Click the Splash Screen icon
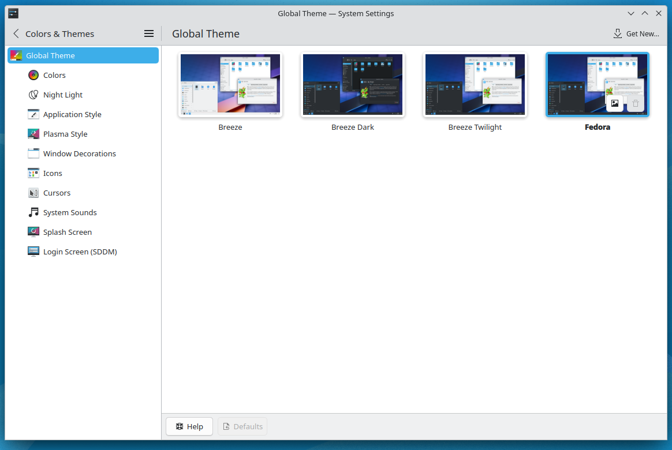This screenshot has height=450, width=672. [x=33, y=232]
